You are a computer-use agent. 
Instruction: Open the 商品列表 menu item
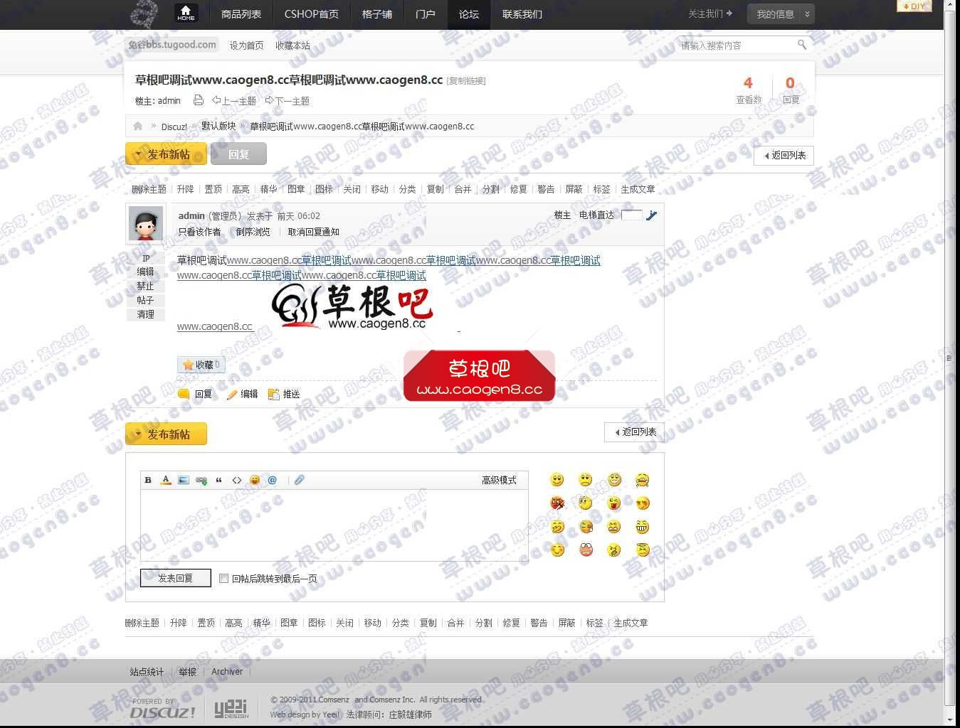pos(241,14)
